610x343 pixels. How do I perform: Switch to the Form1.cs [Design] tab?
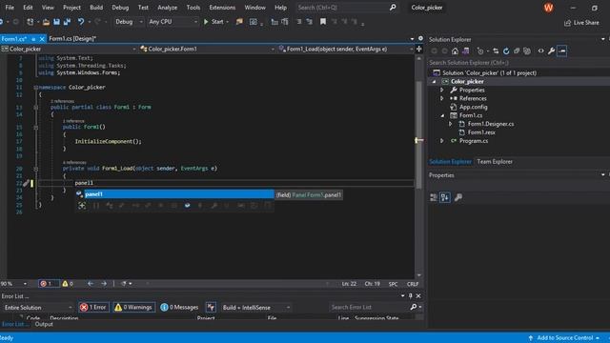[72, 38]
